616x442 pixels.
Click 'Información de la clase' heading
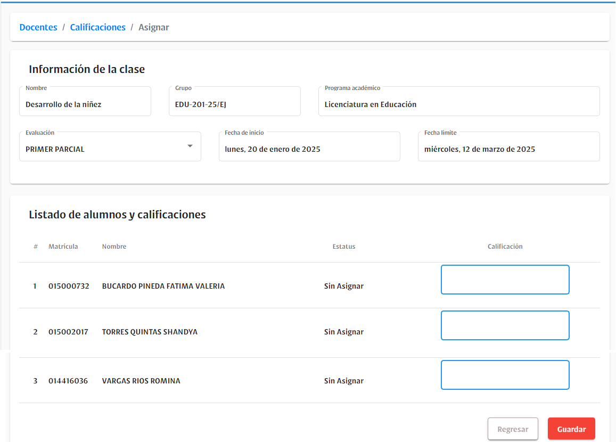point(87,69)
